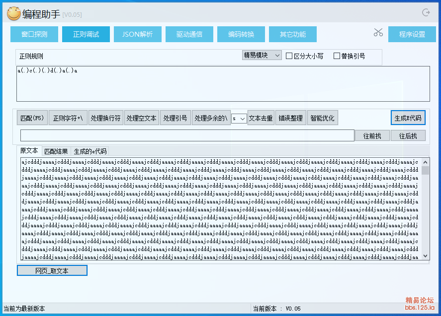Screen dimensions: 441x316
Task: Switch to the 匹配结果 tab
Action: 56,151
